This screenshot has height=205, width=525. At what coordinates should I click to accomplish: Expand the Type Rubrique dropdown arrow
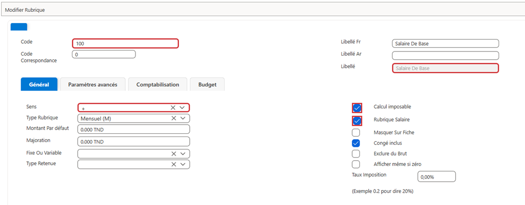coord(183,118)
